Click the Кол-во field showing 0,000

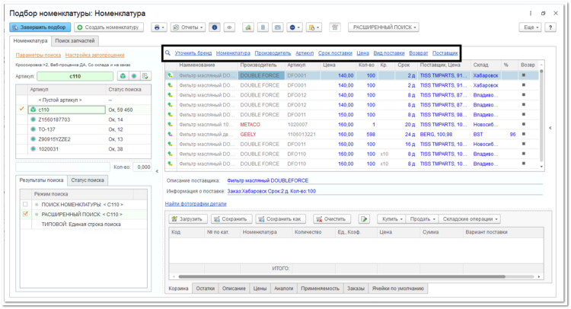[142, 167]
